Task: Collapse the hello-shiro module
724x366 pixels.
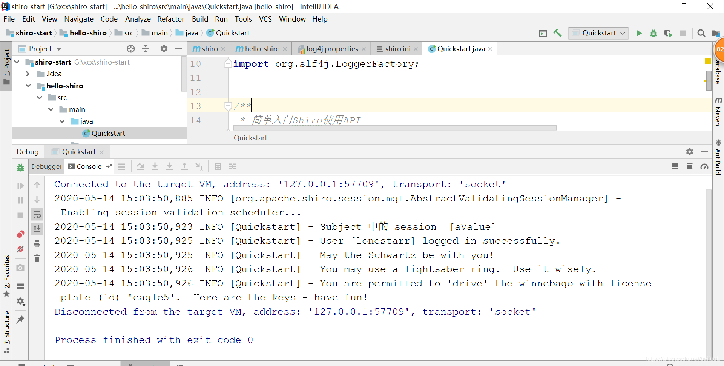Action: tap(28, 86)
